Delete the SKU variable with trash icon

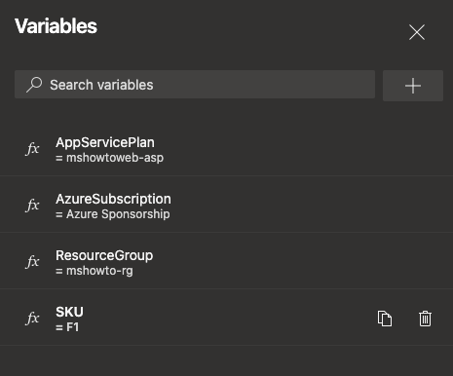(425, 319)
